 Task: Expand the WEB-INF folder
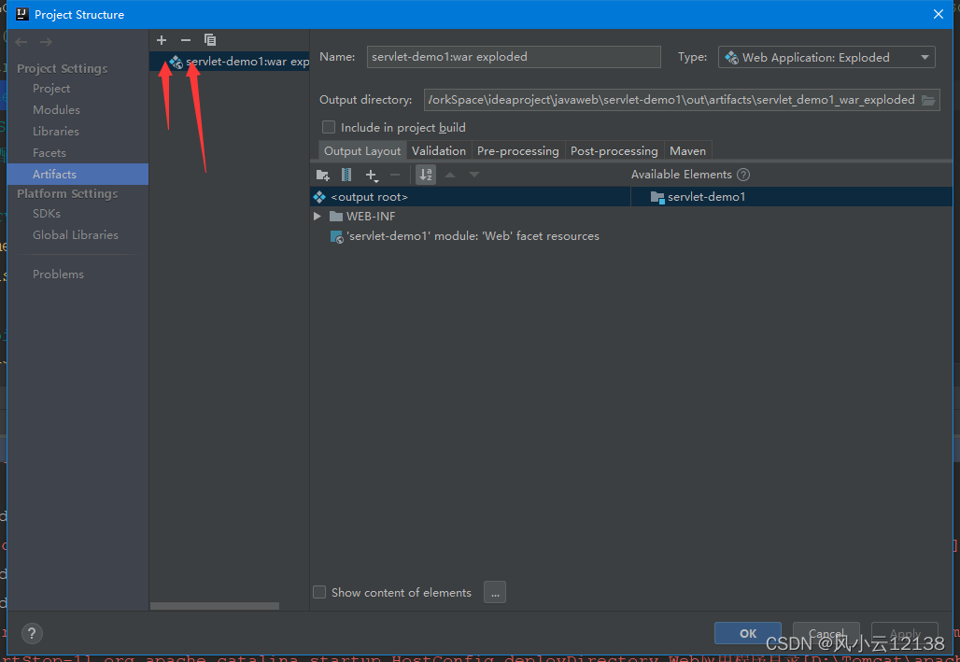point(318,216)
